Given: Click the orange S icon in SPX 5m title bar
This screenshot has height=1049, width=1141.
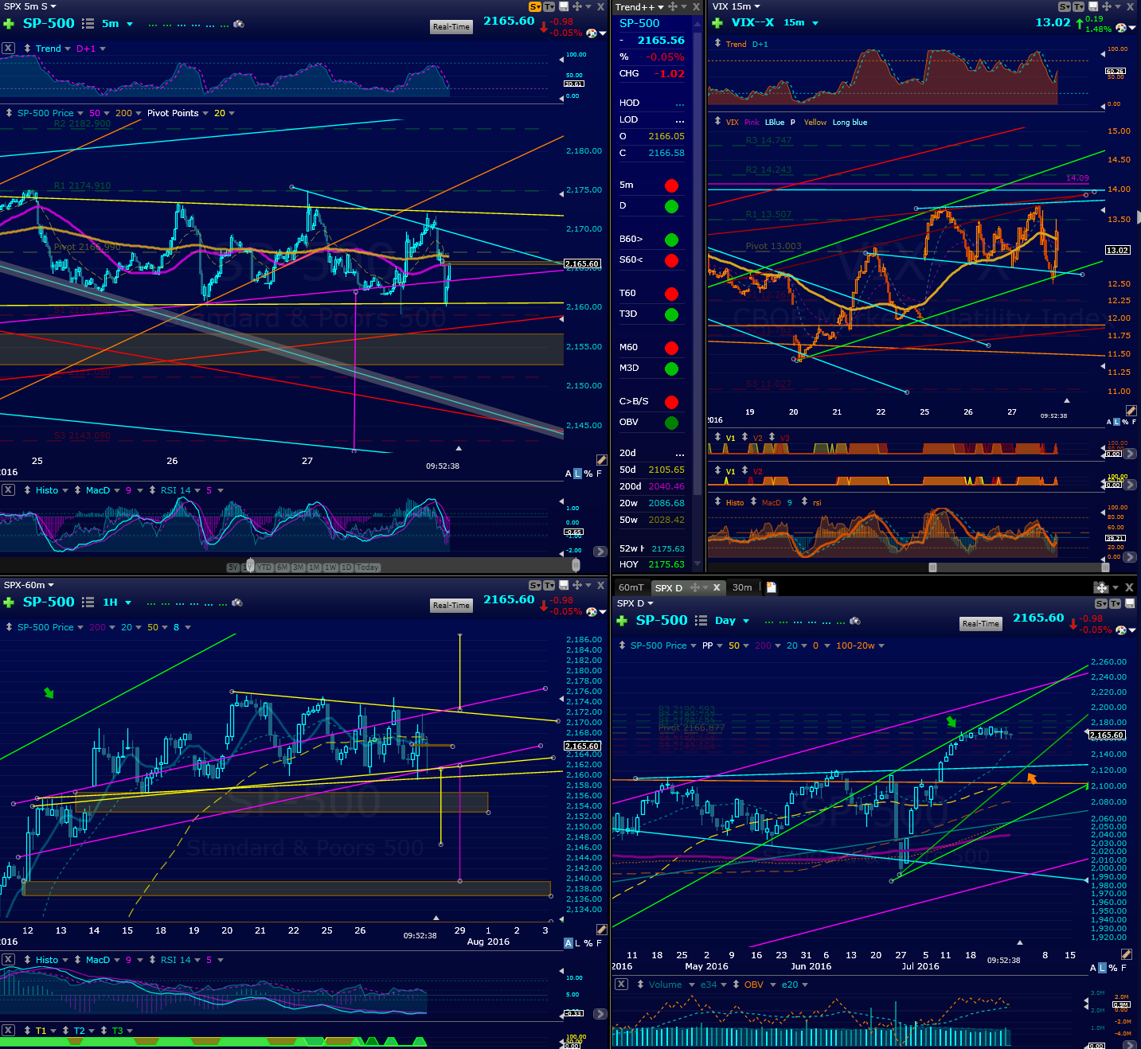Looking at the screenshot, I should tap(535, 6).
